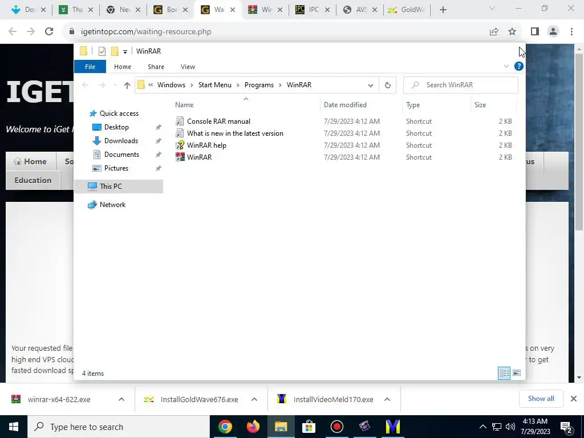Close the Chrome downloads bar
This screenshot has width=584, height=438.
tap(574, 399)
